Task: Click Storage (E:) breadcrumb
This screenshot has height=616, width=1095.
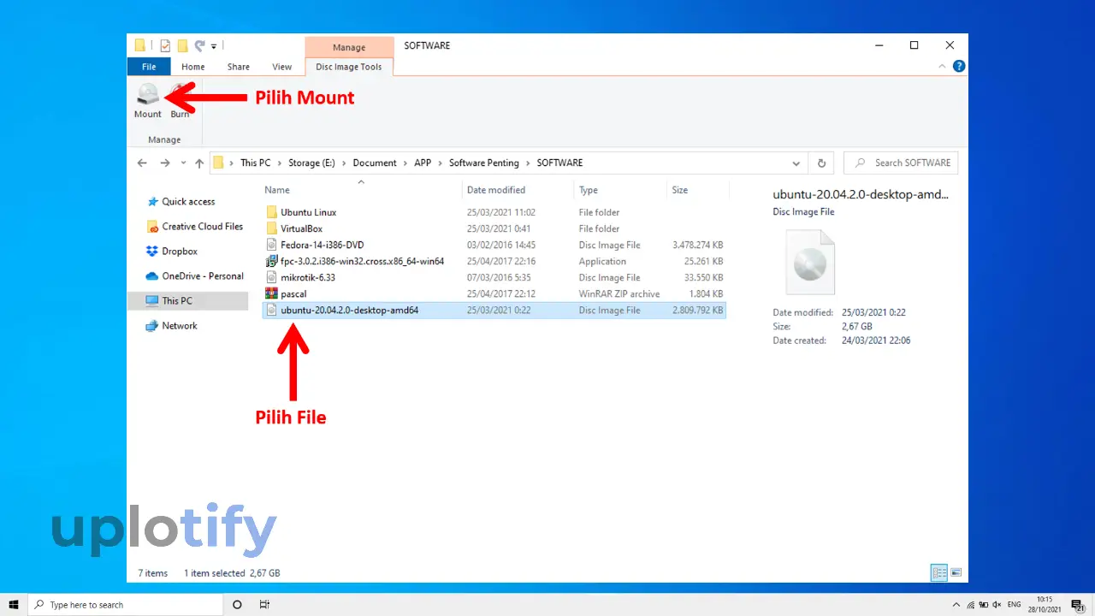Action: (311, 163)
